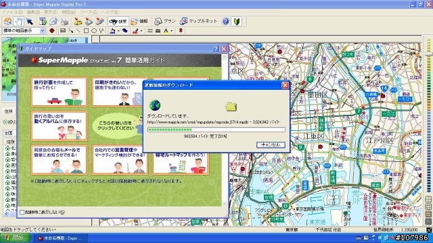Click the 江東区 label on the map
The width and height of the screenshot is (433, 243).
pyautogui.click(x=313, y=136)
